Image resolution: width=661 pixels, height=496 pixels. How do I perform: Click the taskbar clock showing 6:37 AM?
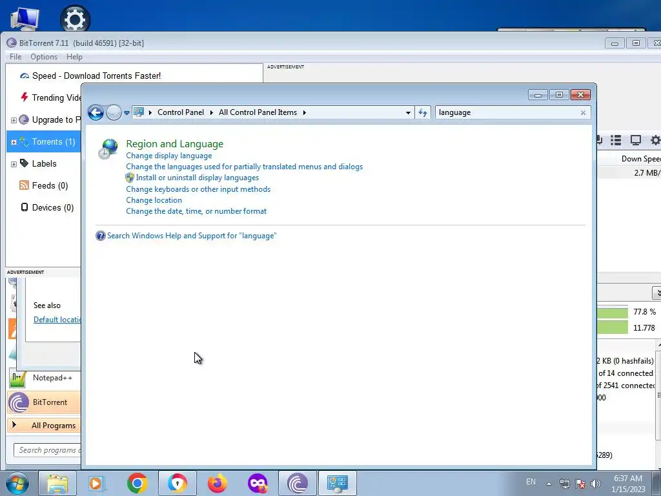(628, 483)
